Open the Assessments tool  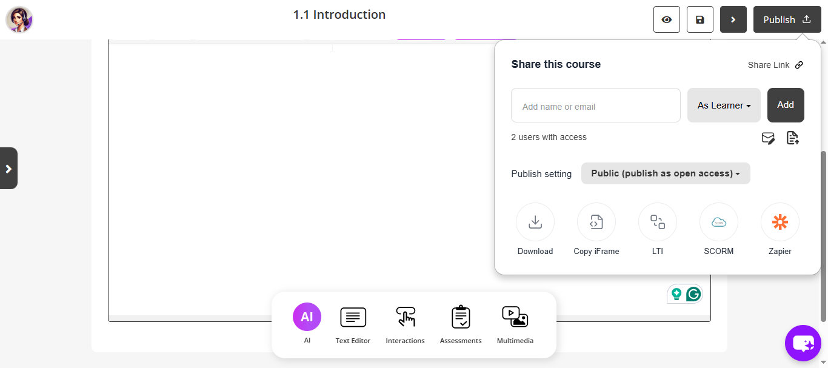[x=460, y=317]
